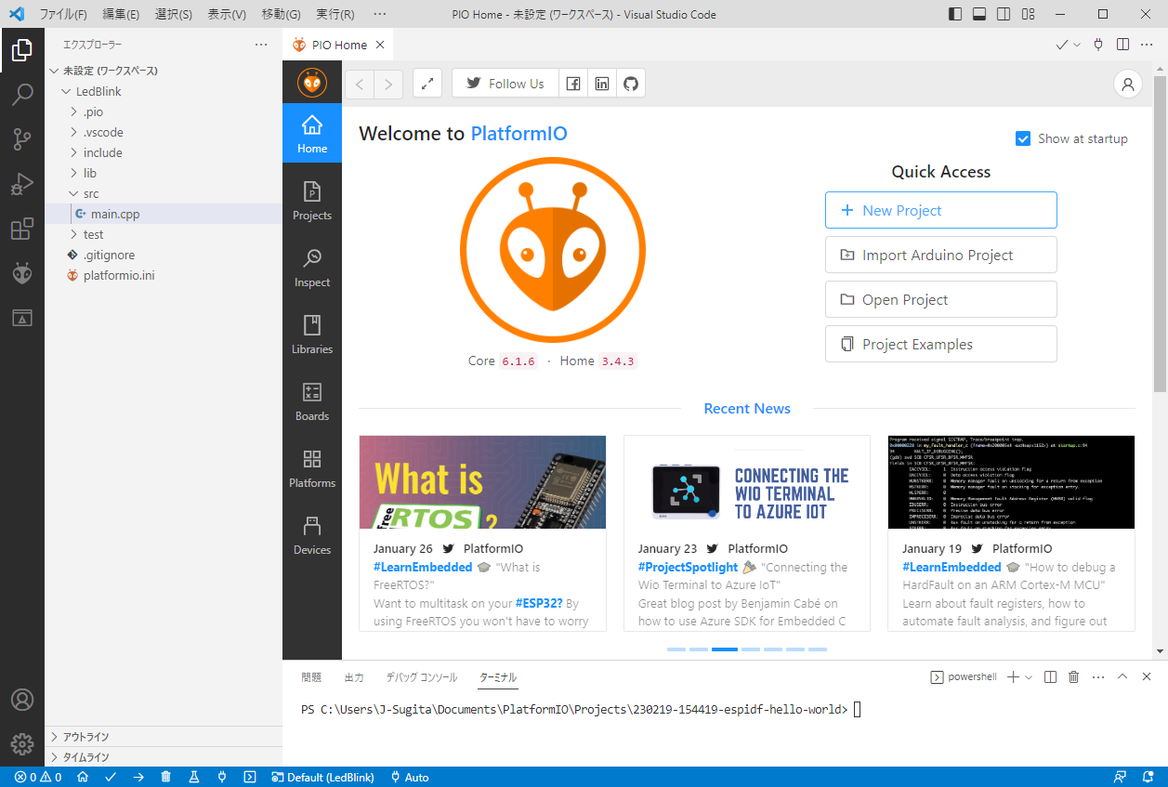Toggle the bottom panel layout button

[x=979, y=14]
